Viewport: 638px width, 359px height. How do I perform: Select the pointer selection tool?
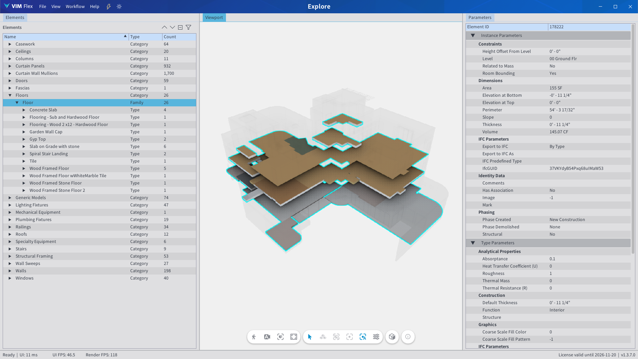[x=310, y=337]
